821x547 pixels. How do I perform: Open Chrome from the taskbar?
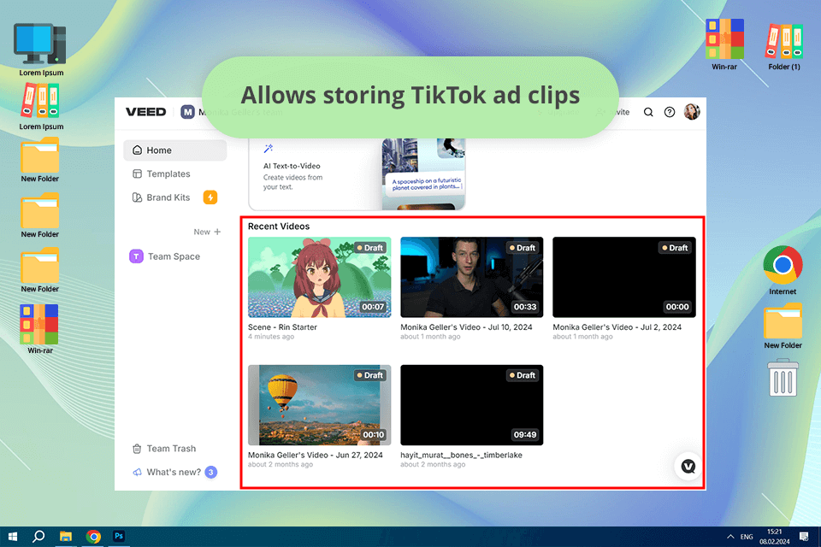pos(94,537)
